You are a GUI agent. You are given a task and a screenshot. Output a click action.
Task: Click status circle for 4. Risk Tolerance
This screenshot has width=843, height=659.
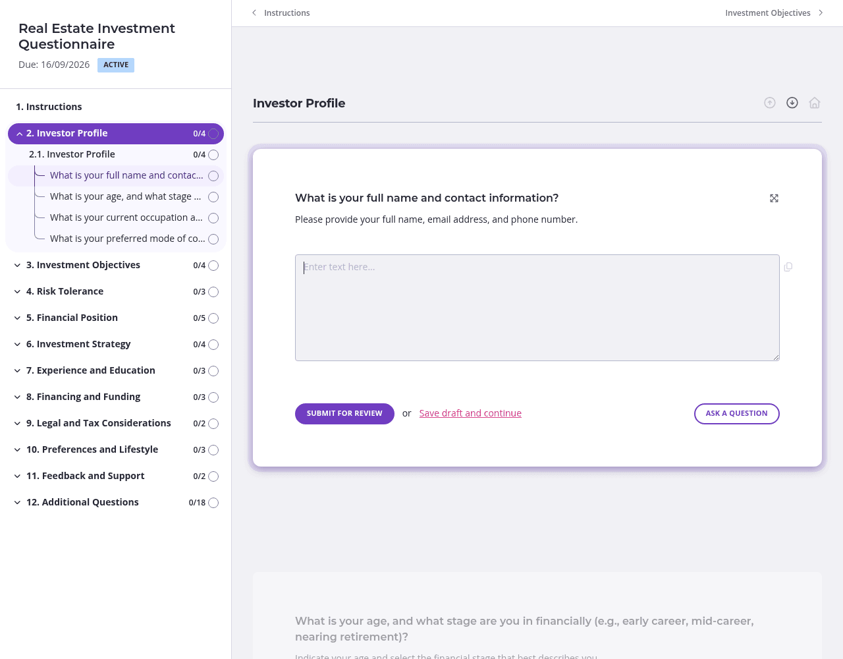pyautogui.click(x=213, y=292)
